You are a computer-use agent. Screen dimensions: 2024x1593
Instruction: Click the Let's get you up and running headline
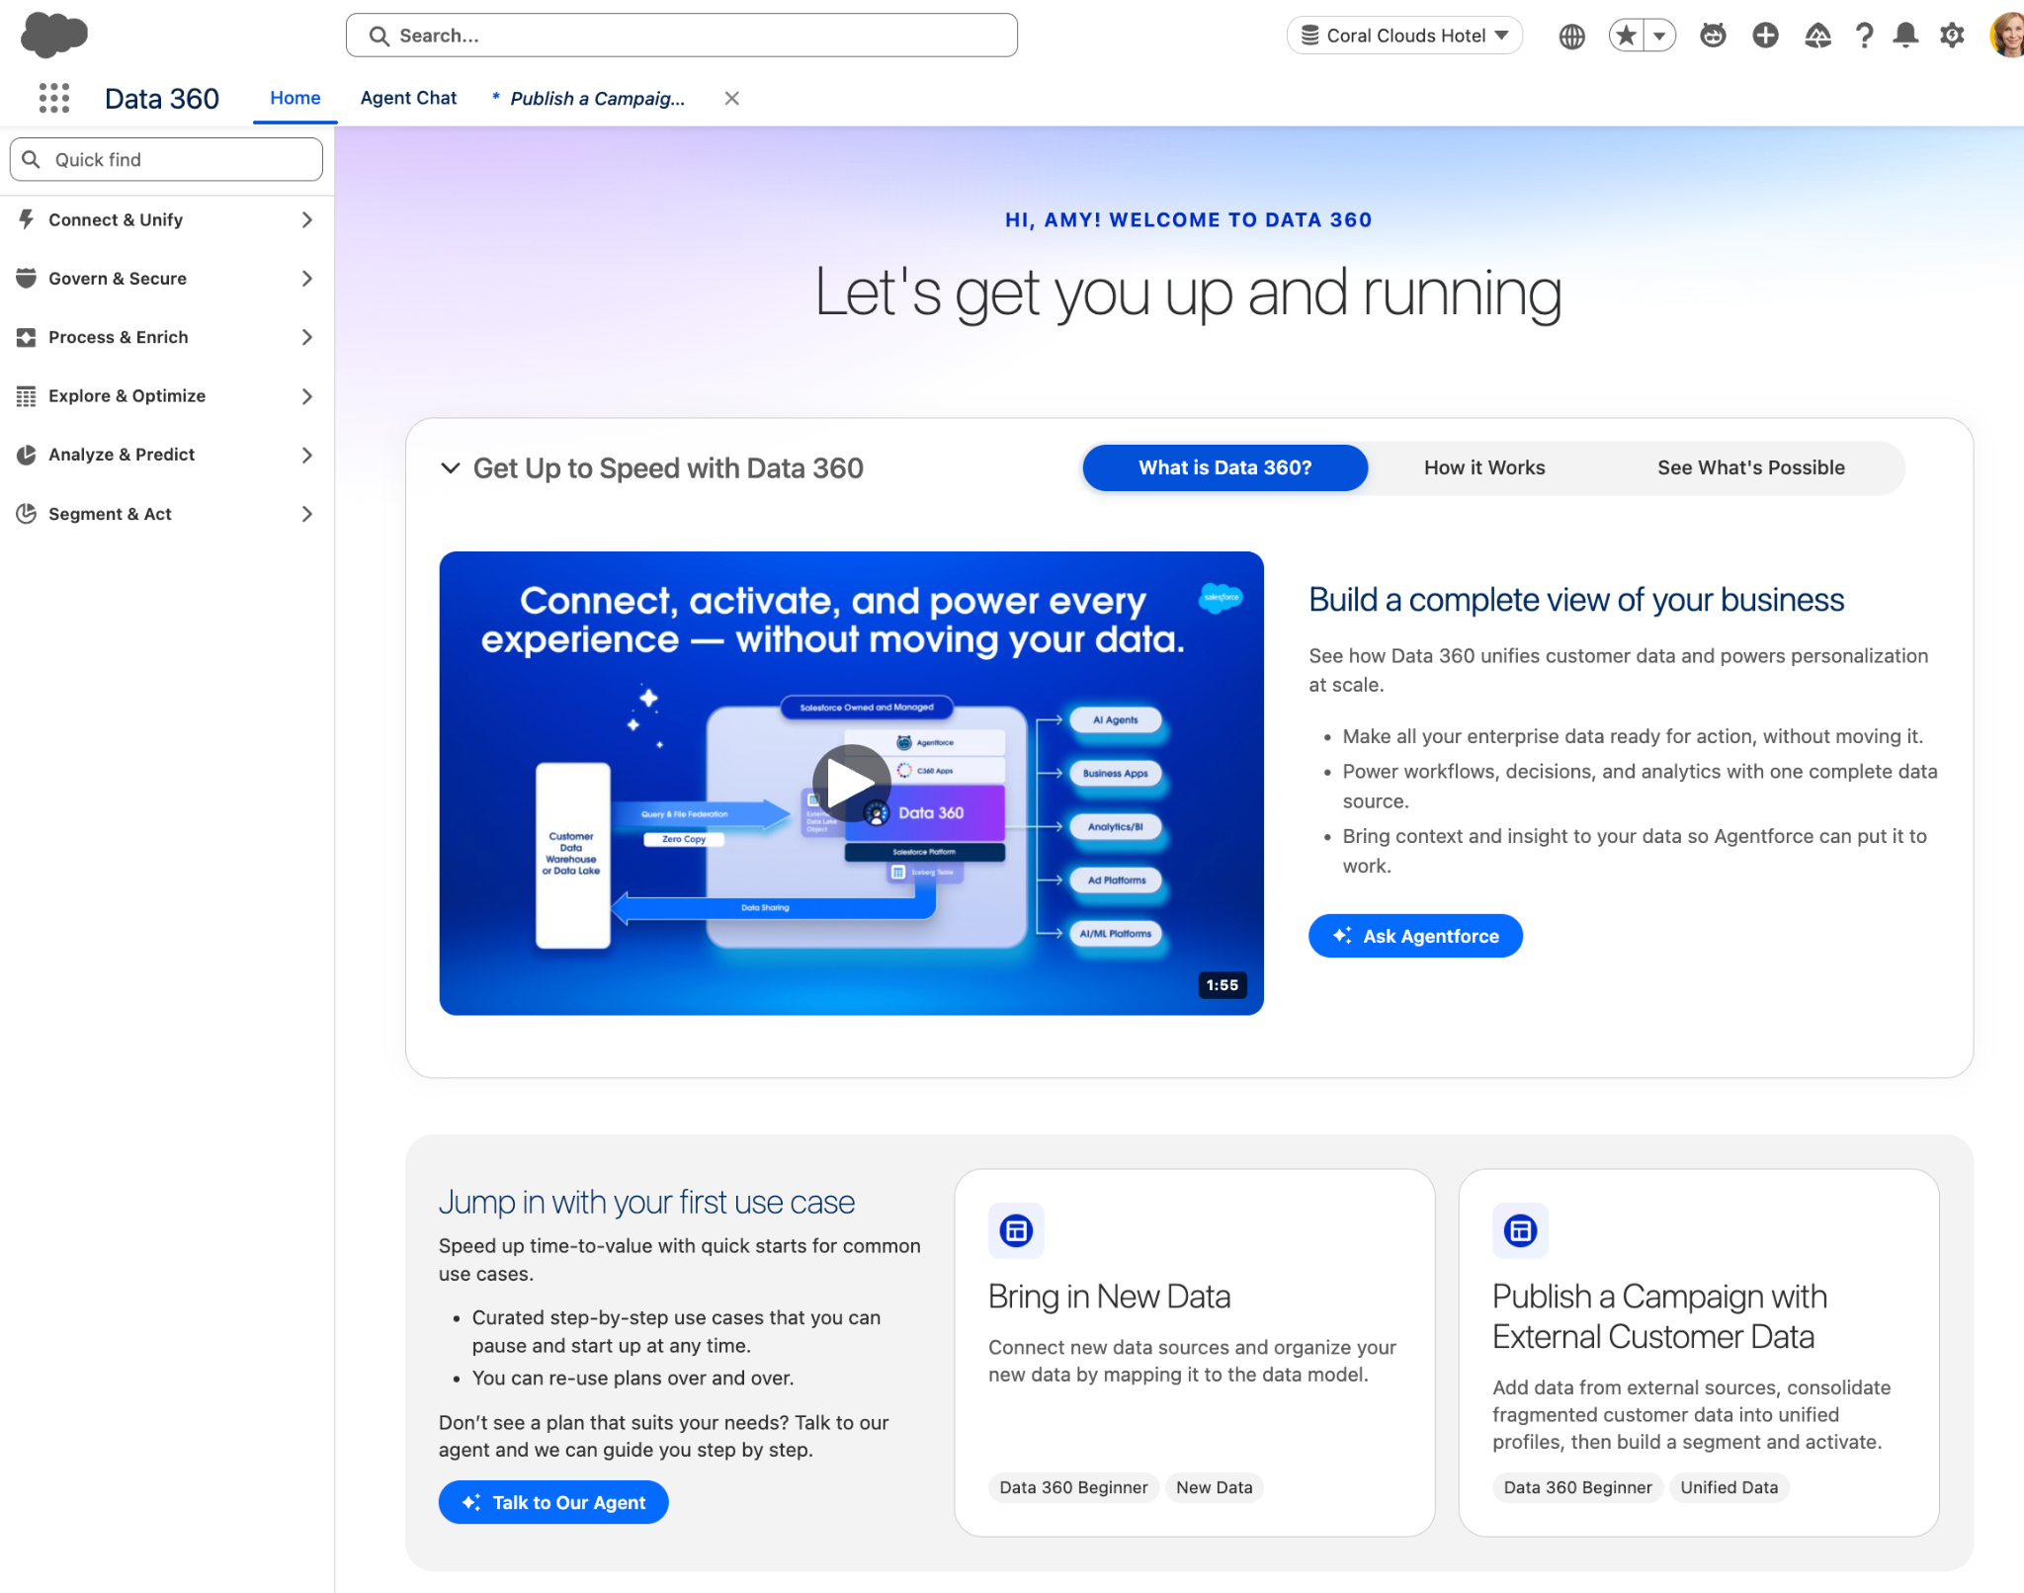click(1189, 293)
